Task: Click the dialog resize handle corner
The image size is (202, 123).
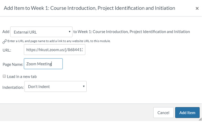Action: pos(200,119)
